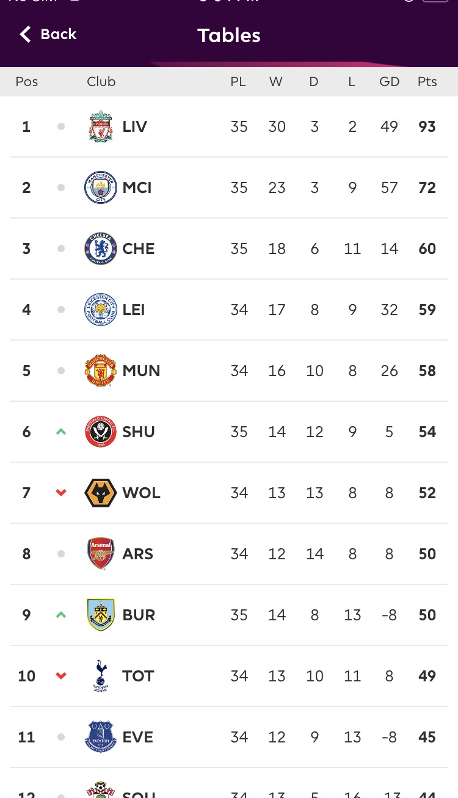Screen dimensions: 458x798
Task: Go back using the Back button
Action: (x=48, y=34)
